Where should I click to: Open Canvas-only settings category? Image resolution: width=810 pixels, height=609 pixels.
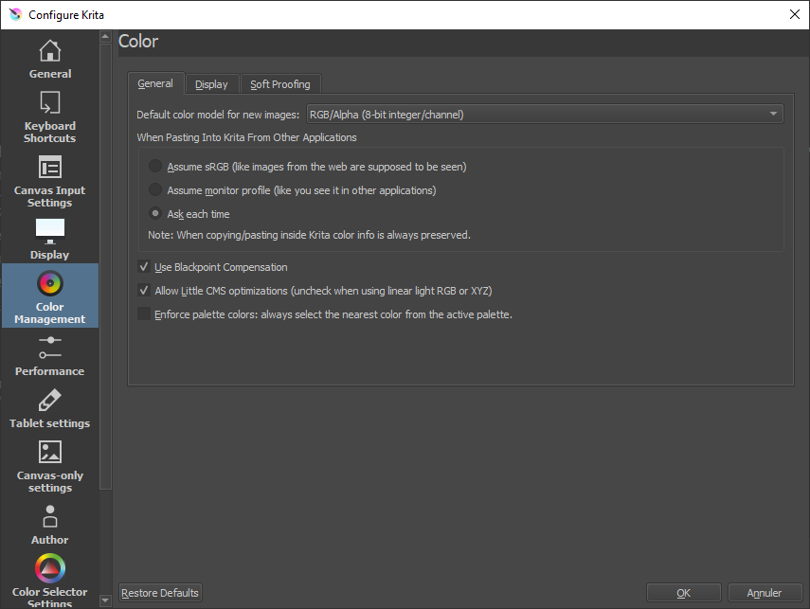click(x=49, y=466)
